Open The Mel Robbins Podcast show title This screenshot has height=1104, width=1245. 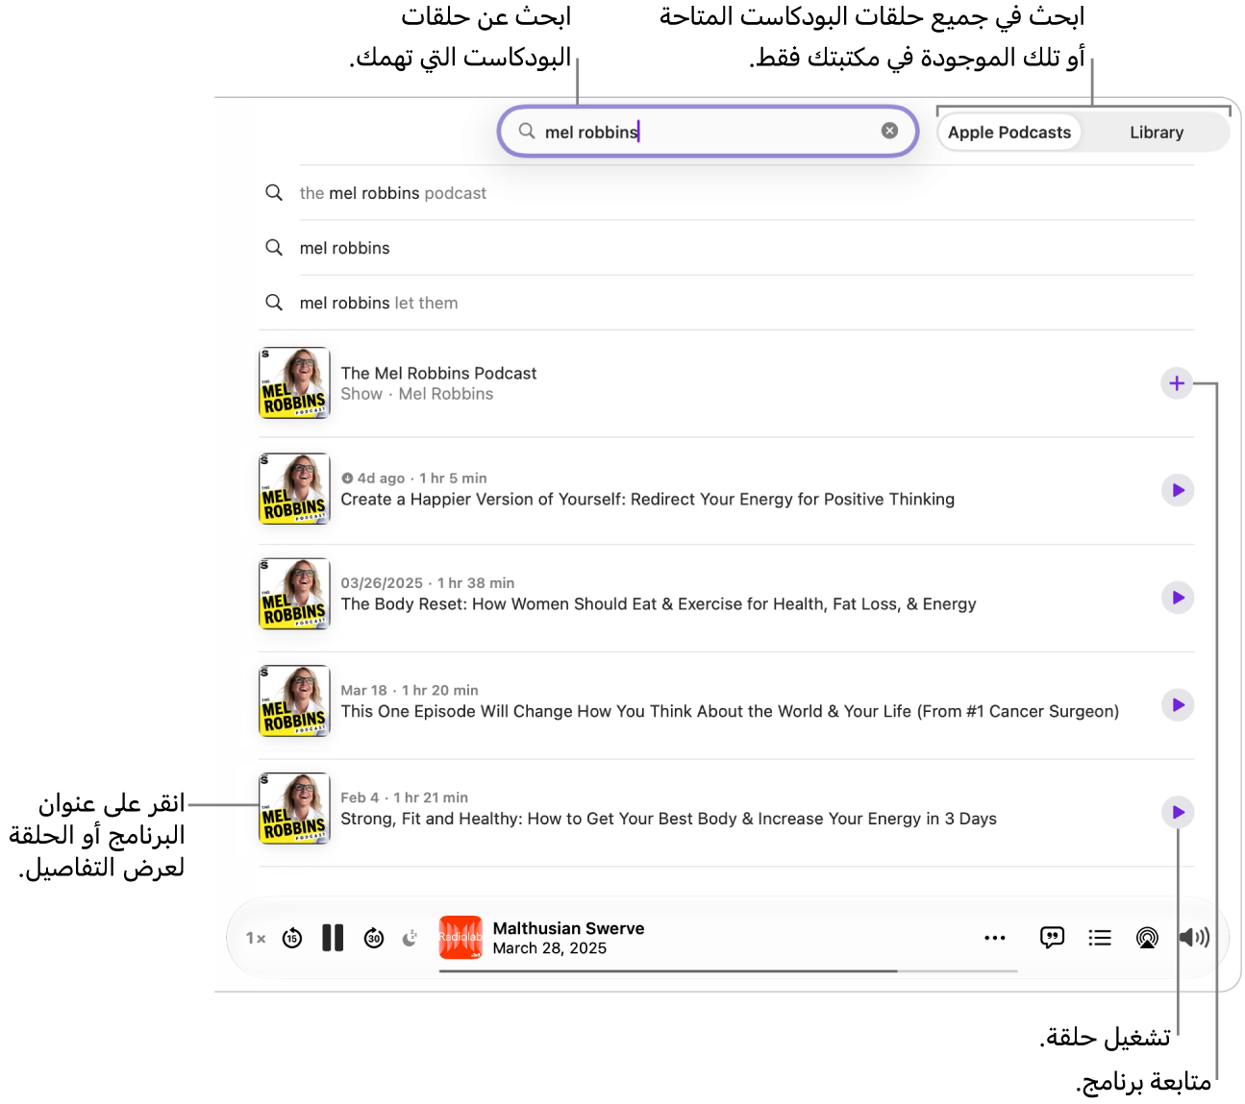tap(438, 373)
